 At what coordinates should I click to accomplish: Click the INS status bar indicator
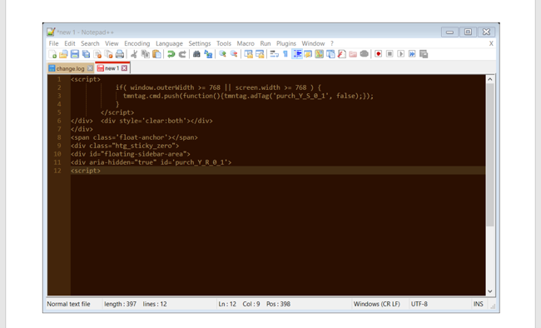pos(478,304)
